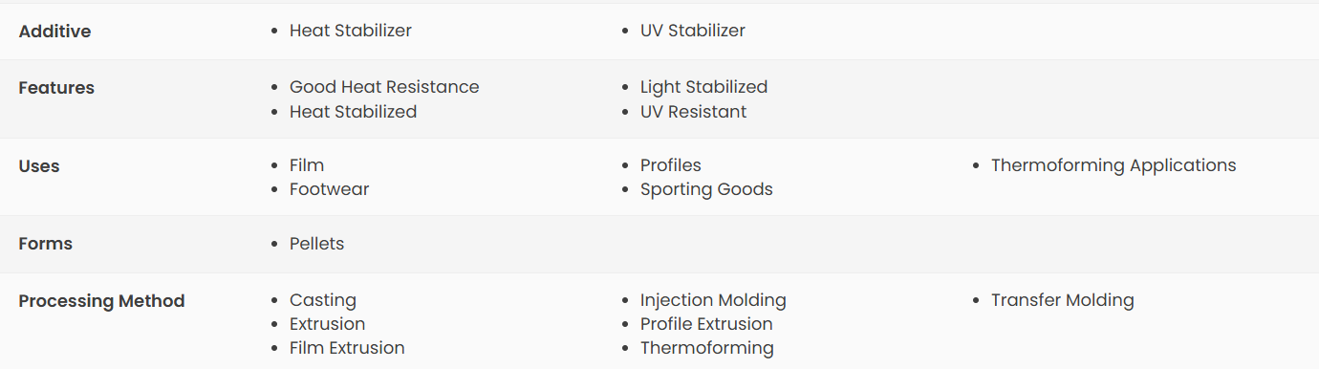Click Film in the Uses row
The height and width of the screenshot is (369, 1319).
(307, 165)
